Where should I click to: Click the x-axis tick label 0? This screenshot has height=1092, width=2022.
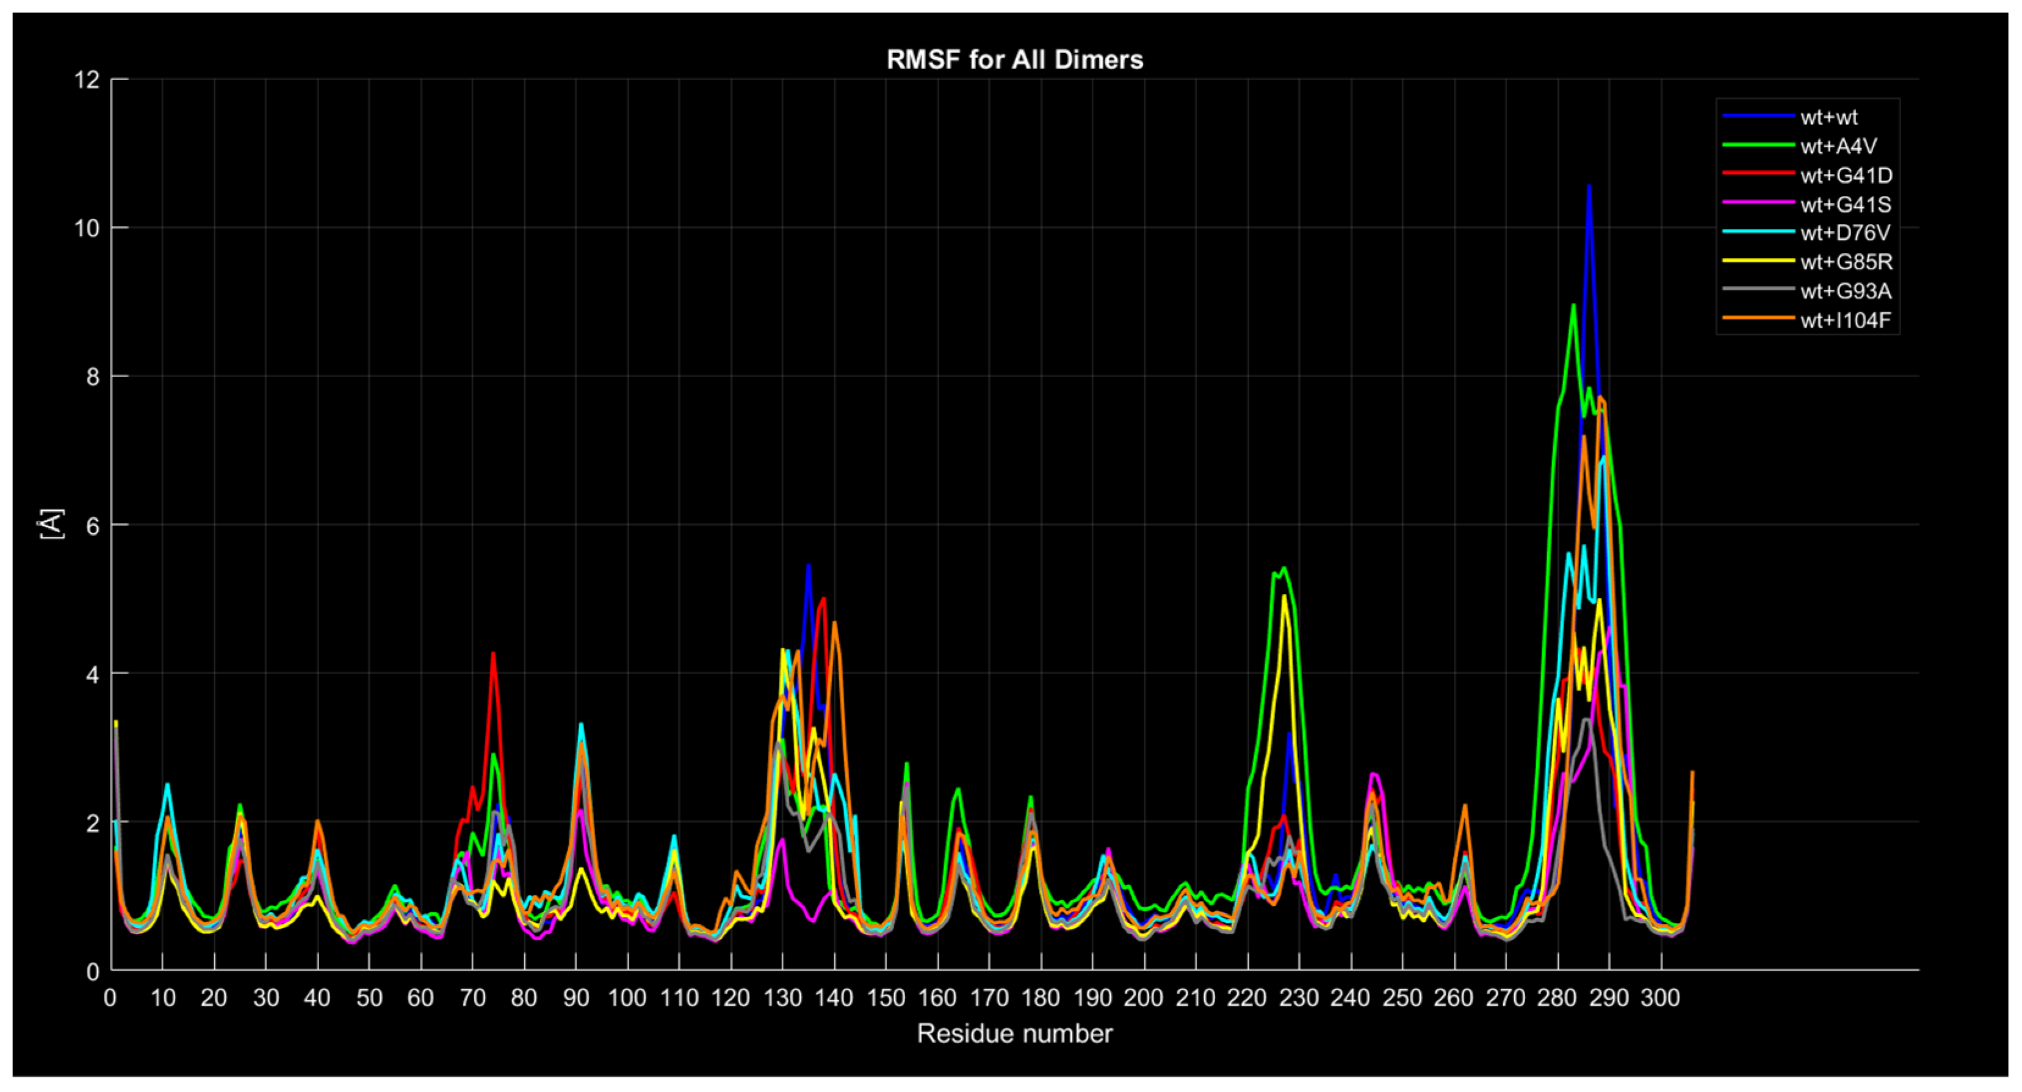110,998
